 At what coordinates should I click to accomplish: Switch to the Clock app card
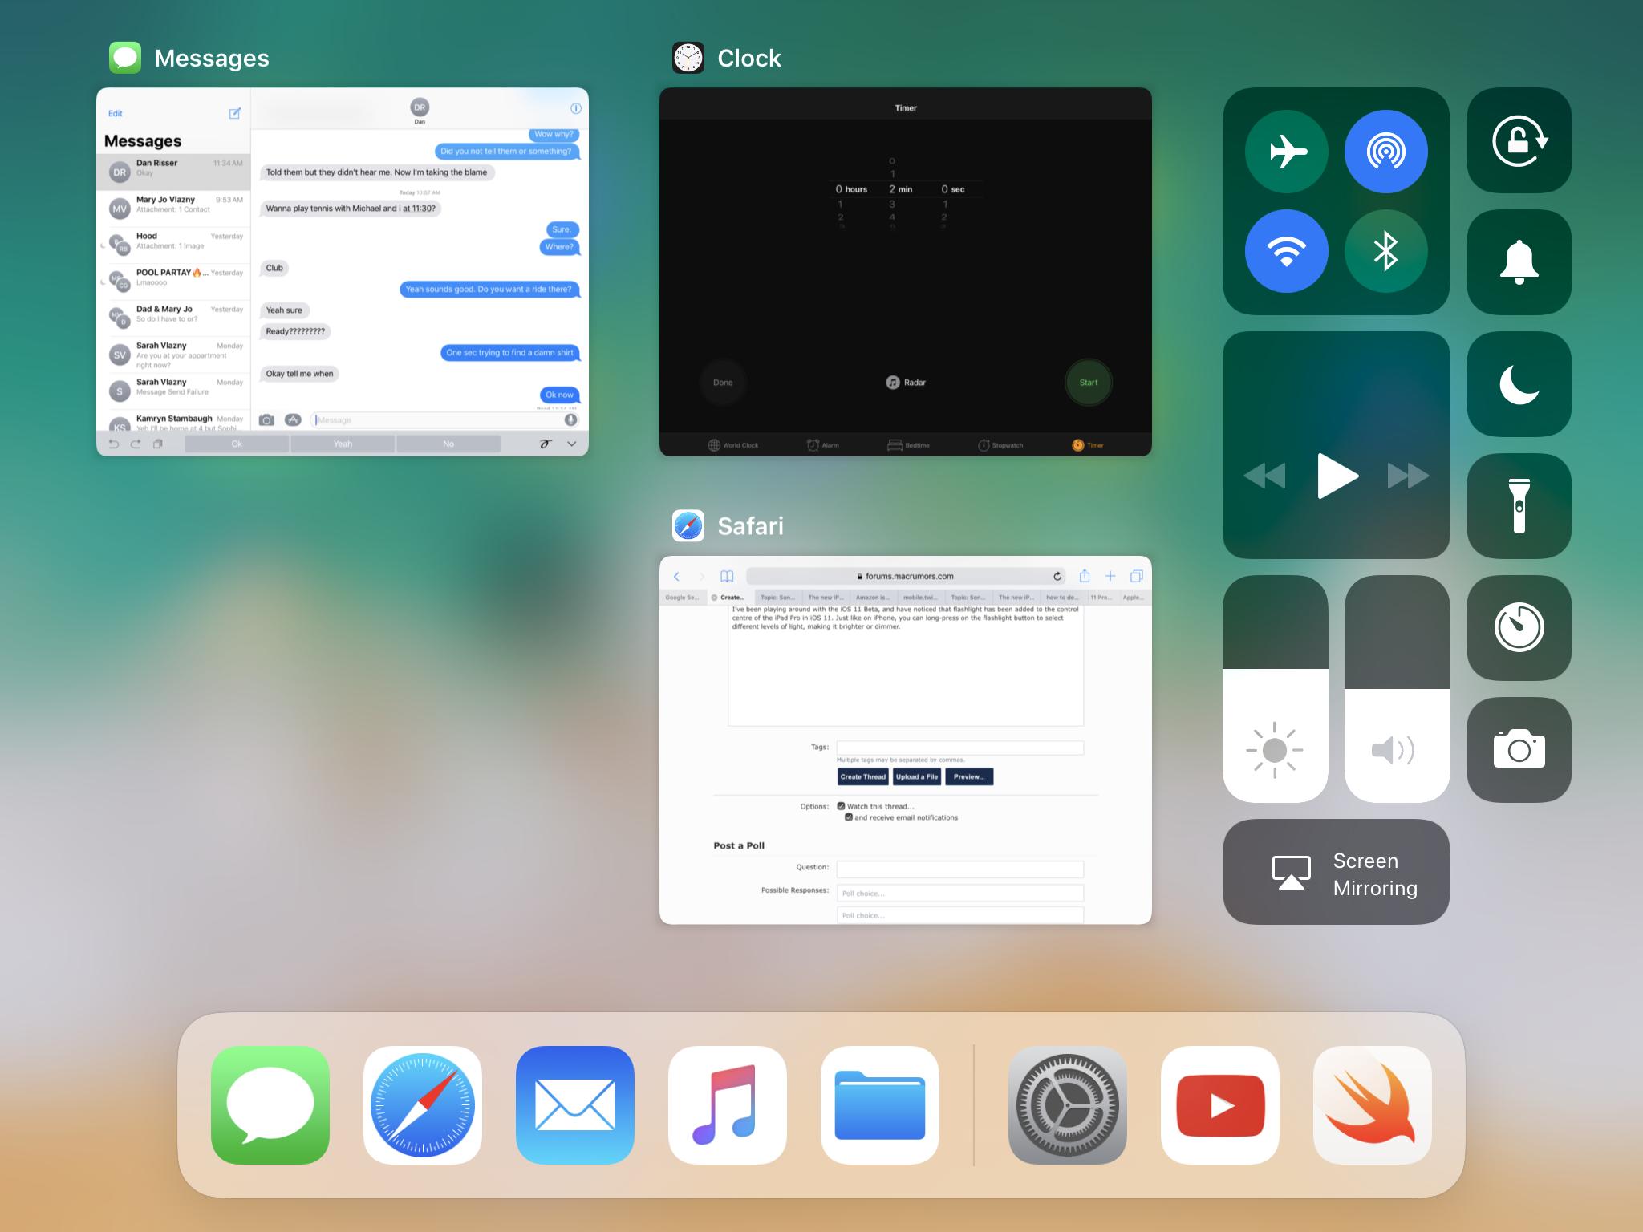click(x=905, y=272)
